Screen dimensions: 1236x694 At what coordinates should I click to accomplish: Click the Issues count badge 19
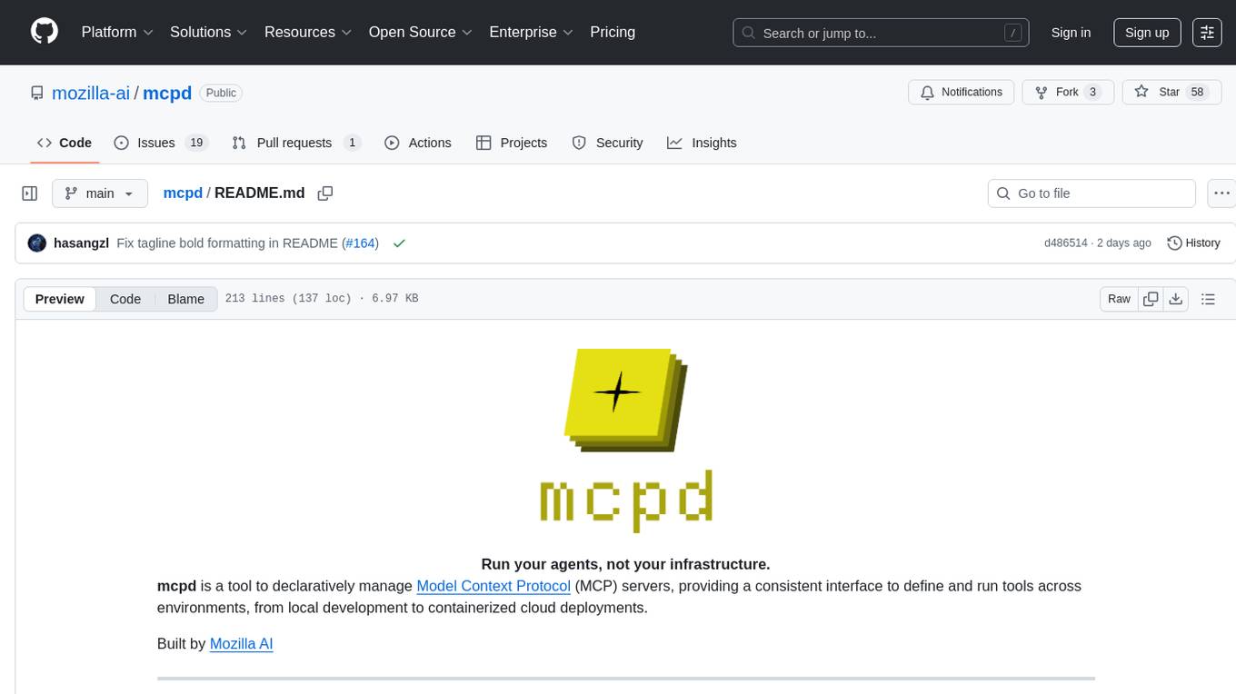196,143
